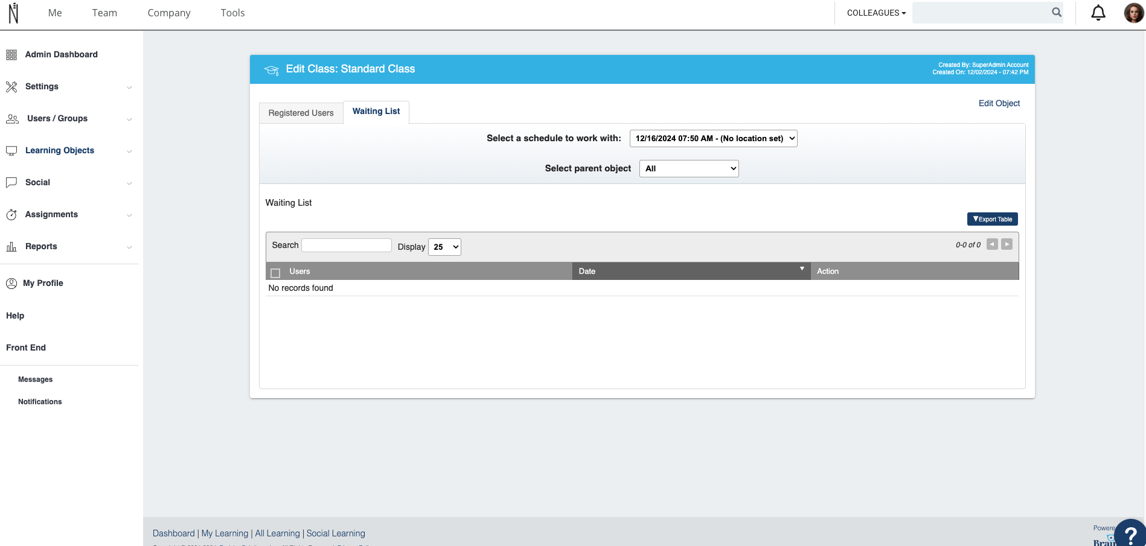Open the Social Learning footer link
Viewport: 1146px width, 546px height.
point(336,533)
